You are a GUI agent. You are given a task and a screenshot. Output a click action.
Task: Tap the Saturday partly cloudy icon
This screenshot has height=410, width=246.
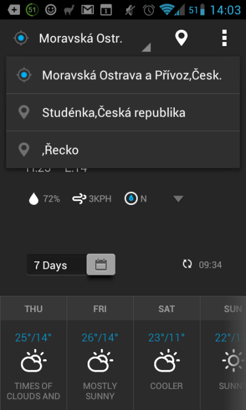pyautogui.click(x=166, y=360)
